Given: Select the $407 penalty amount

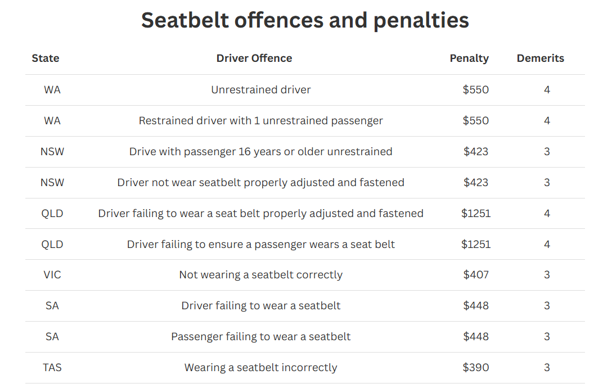Looking at the screenshot, I should (476, 275).
